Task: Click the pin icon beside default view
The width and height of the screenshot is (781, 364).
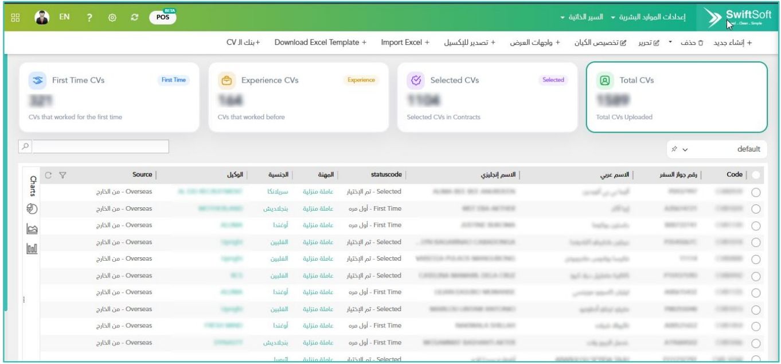Action: [675, 149]
